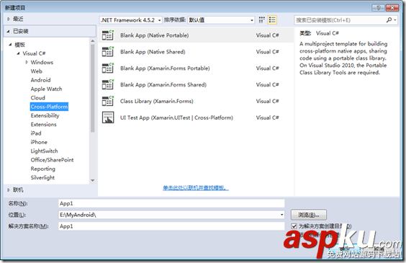Viewport: 406px width, 263px height.
Task: Click the search magnifier icon
Action: [x=389, y=20]
